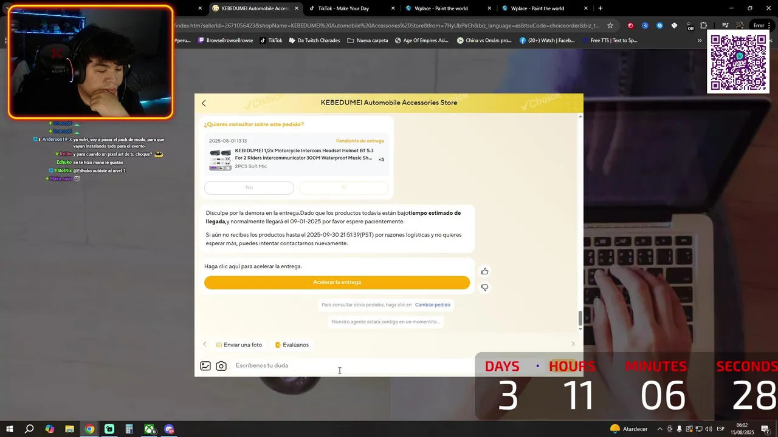Click the browser address bar URL

387,25
